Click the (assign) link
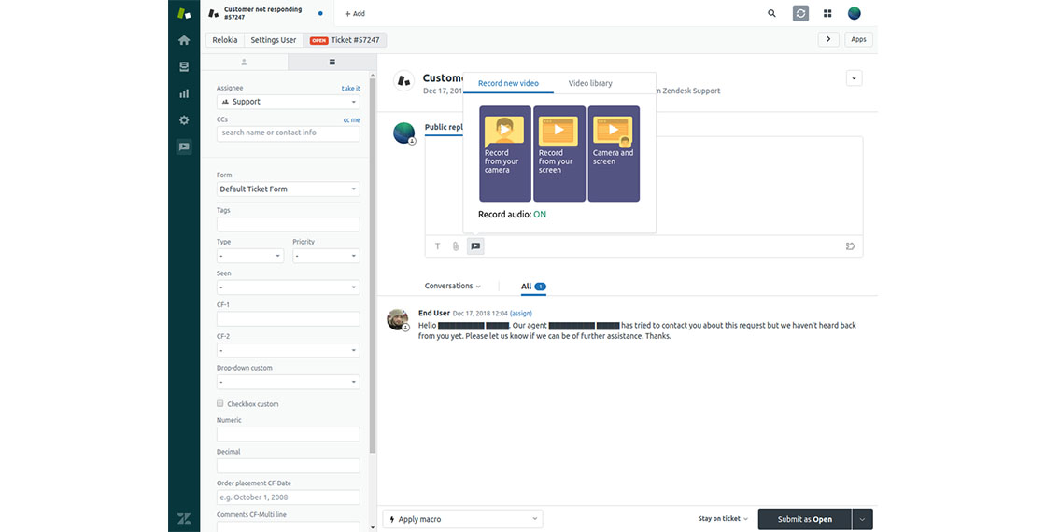Image resolution: width=1046 pixels, height=532 pixels. (521, 314)
